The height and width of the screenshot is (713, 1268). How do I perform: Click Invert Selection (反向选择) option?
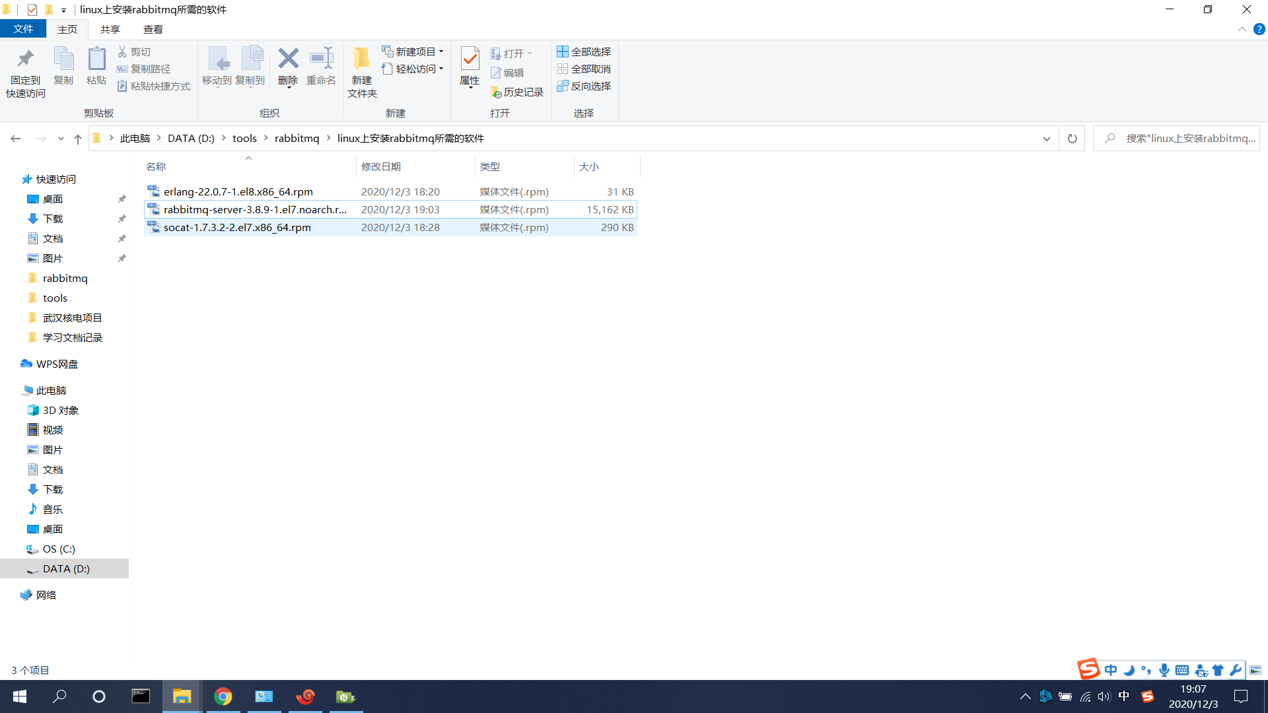click(x=584, y=86)
